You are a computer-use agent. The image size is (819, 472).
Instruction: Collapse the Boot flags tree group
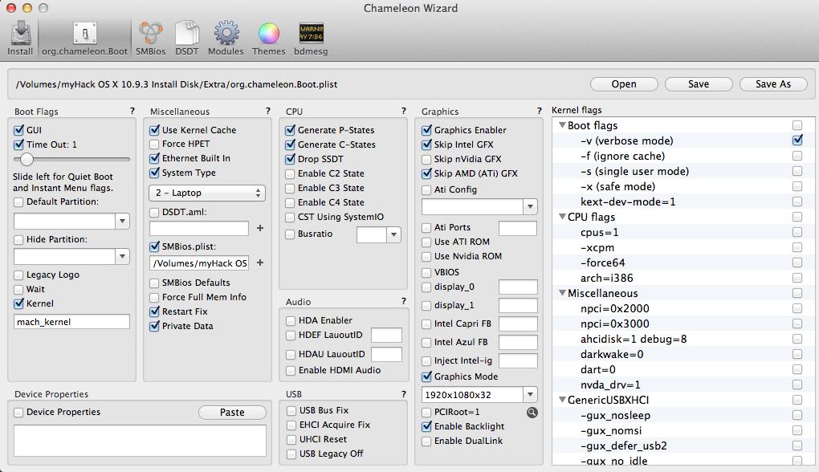(562, 125)
